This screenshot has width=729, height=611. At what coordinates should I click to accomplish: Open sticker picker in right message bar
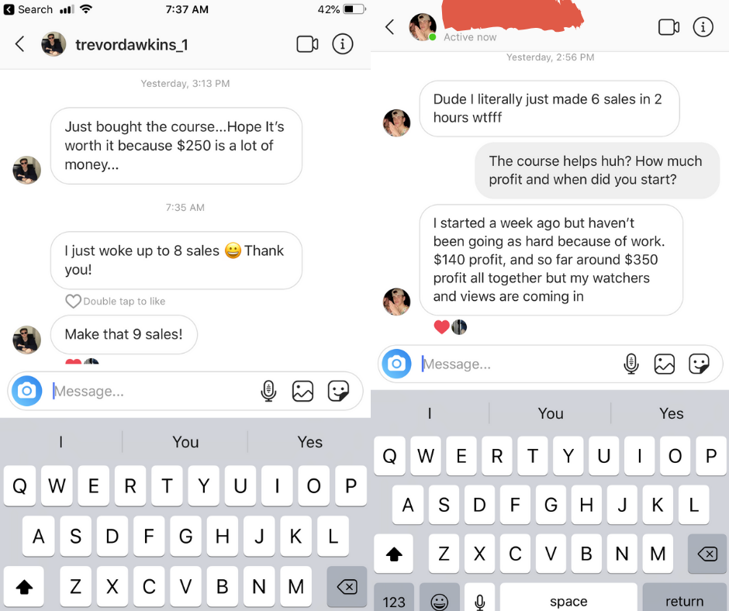click(699, 364)
